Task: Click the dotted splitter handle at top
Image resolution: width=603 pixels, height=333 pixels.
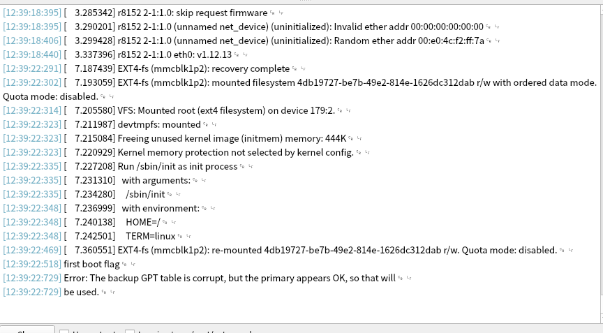Action: 301,1
